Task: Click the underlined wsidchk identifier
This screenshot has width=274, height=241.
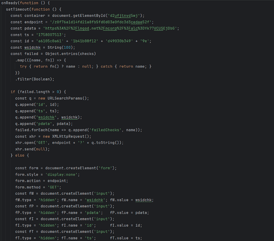Action: [32, 47]
